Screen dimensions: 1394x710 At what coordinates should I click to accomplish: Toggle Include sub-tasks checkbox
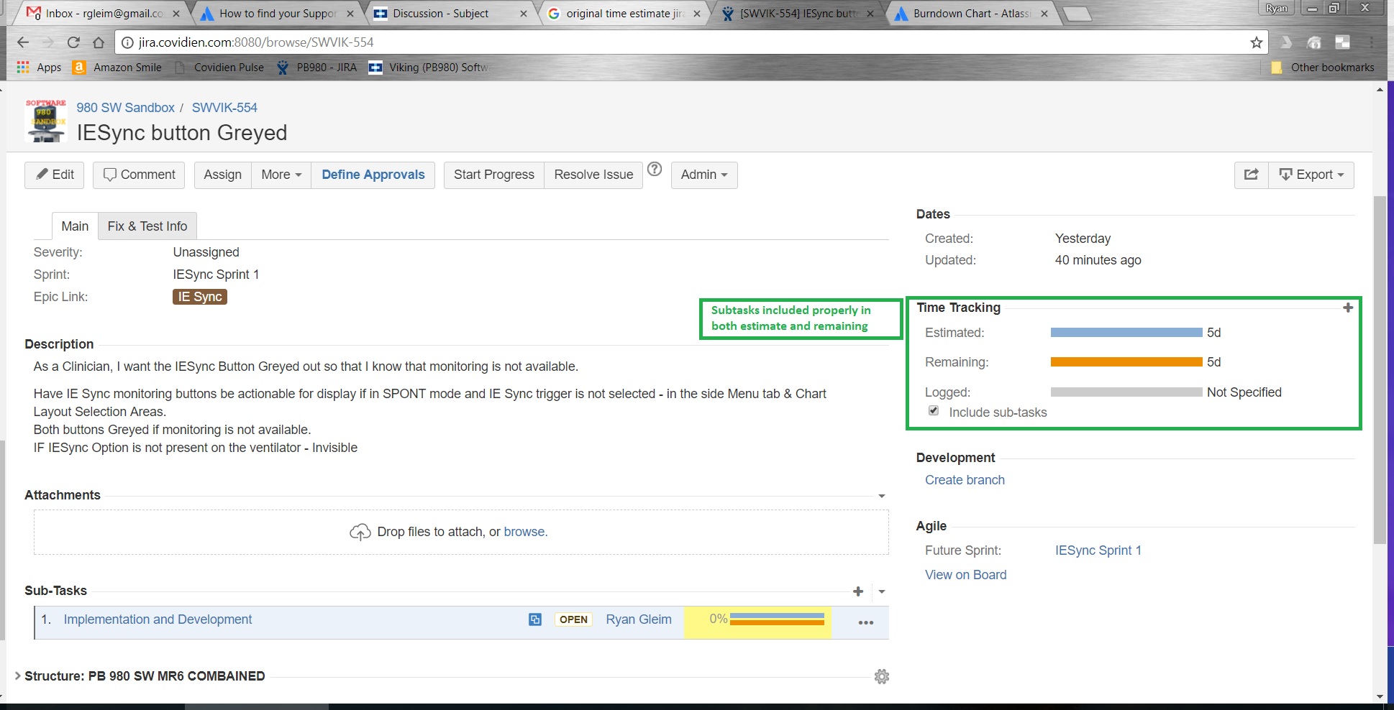934,411
